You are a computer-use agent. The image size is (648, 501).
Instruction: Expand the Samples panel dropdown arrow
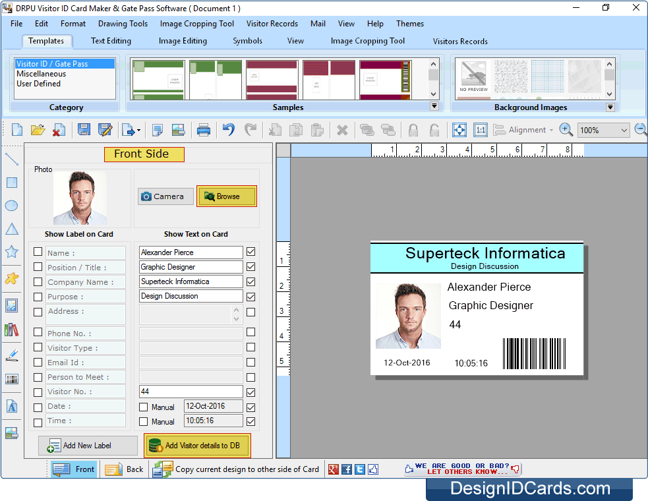click(x=434, y=106)
